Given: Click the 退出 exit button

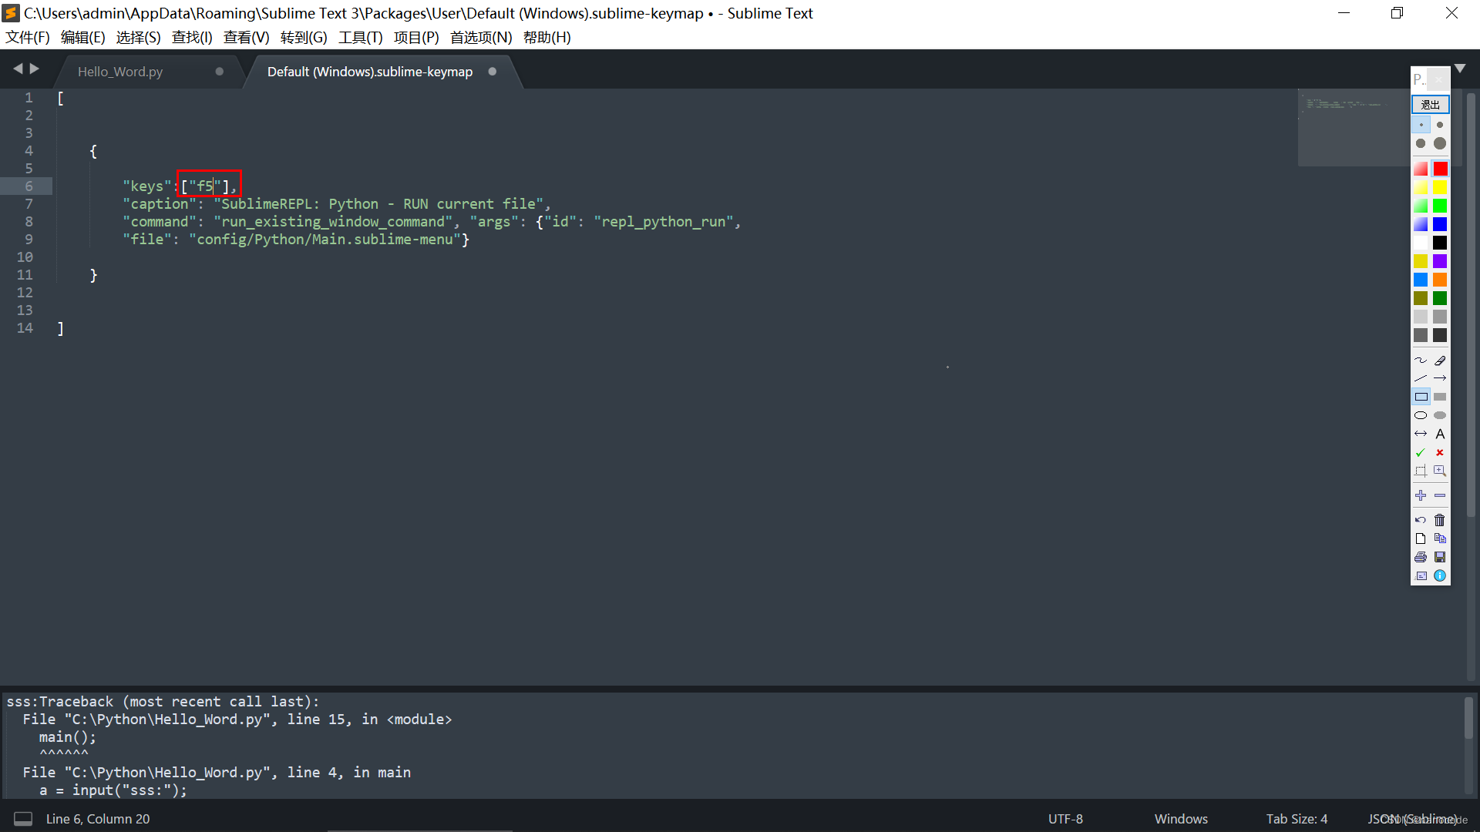Looking at the screenshot, I should [1431, 104].
